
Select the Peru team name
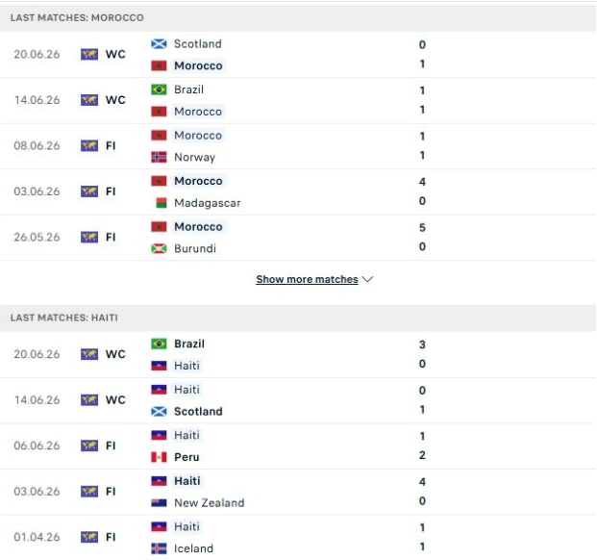tap(187, 457)
